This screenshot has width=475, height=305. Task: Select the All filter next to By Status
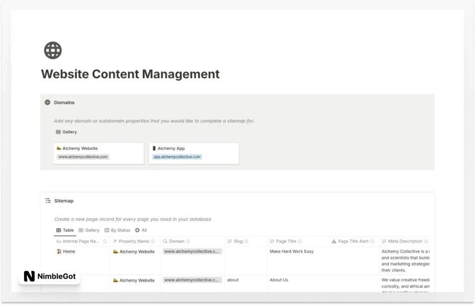coord(141,230)
